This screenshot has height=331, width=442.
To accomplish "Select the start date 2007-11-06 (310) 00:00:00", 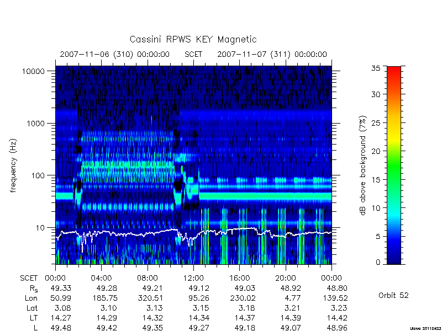I will click(115, 54).
